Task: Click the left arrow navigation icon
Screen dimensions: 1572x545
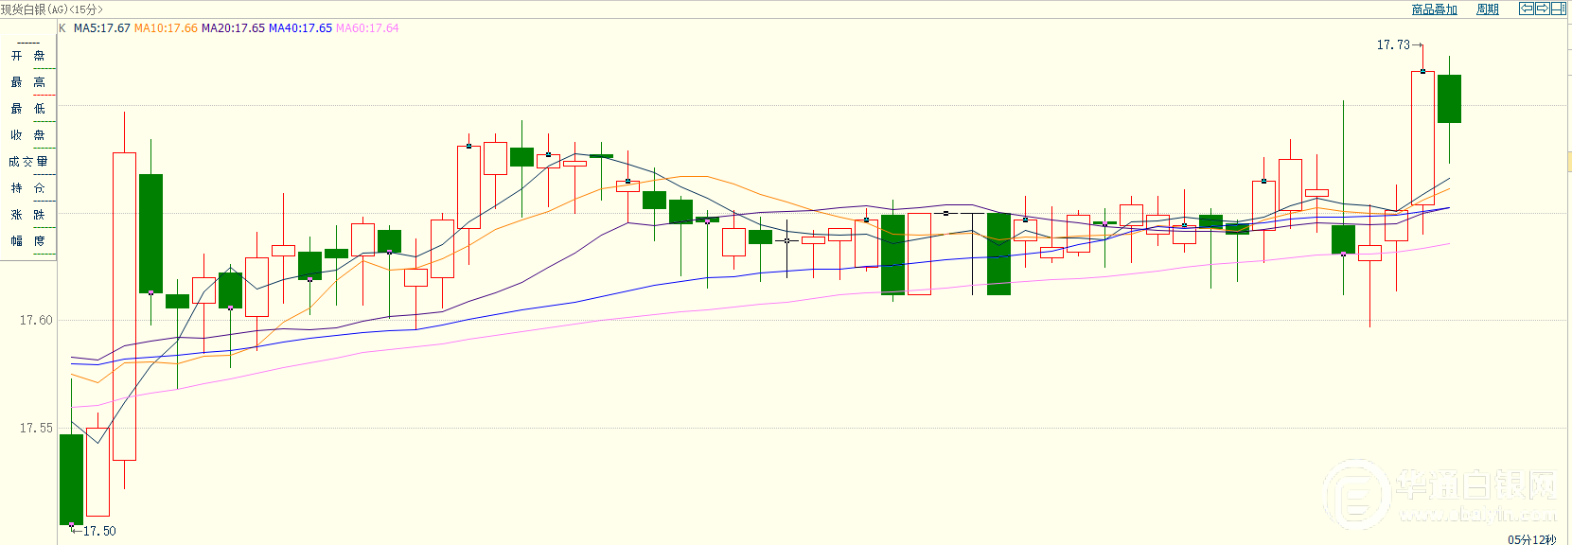Action: point(1527,9)
